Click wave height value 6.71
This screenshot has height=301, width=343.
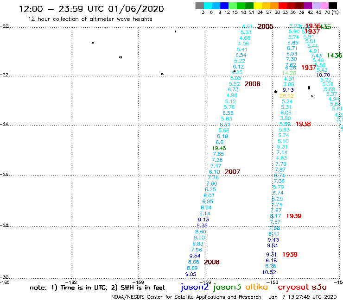pyautogui.click(x=292, y=48)
